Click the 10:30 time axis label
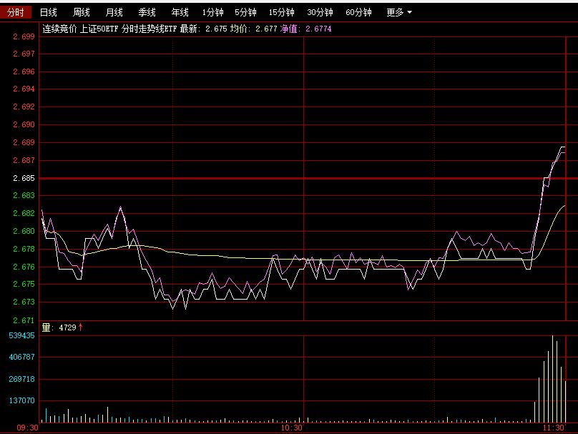 (292, 428)
